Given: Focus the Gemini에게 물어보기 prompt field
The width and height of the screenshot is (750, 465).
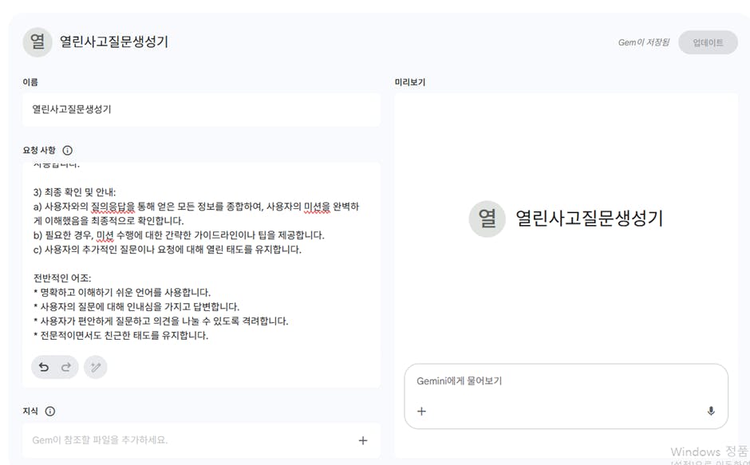Looking at the screenshot, I should [x=559, y=381].
